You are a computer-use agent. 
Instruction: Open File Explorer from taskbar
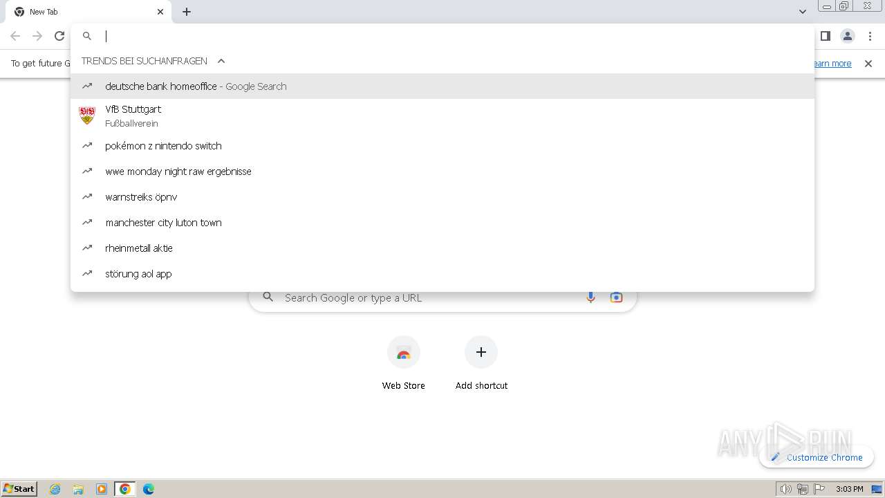[78, 489]
